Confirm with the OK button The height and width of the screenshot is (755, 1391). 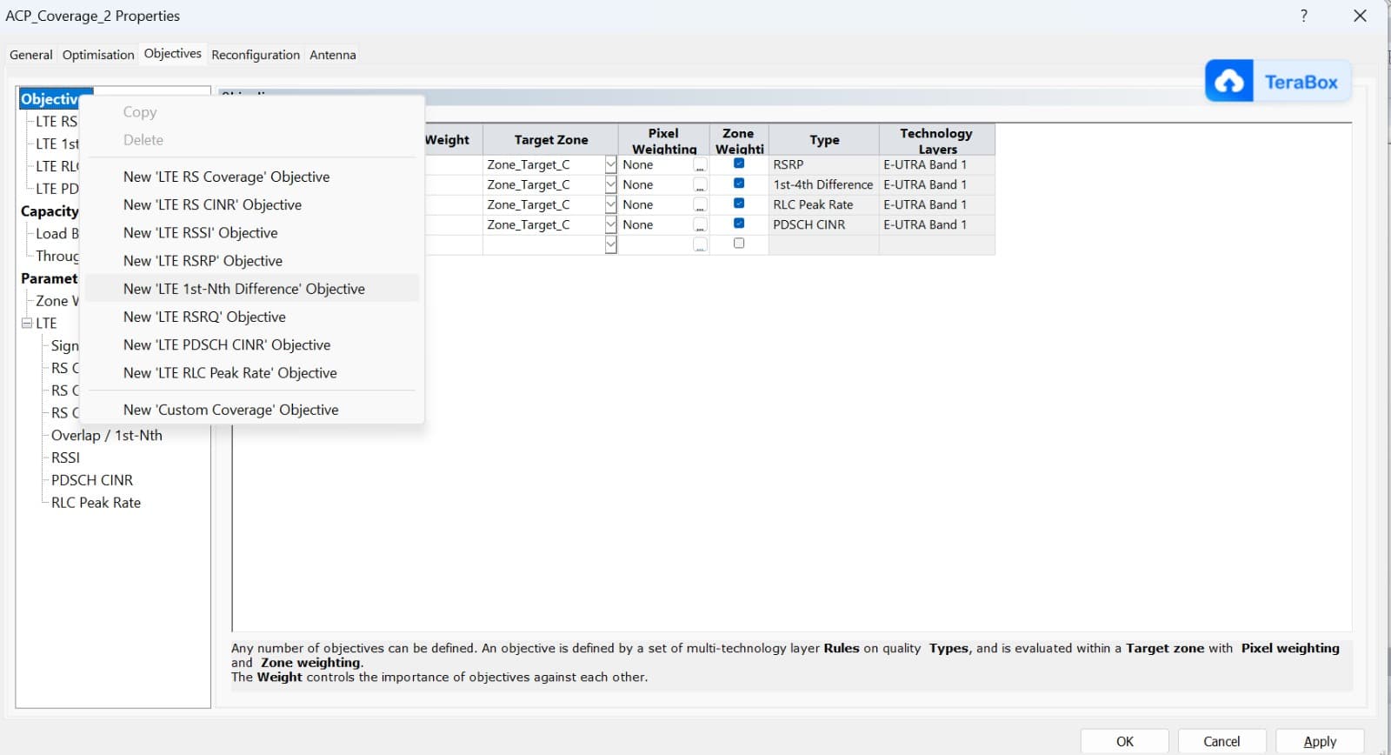click(x=1125, y=741)
